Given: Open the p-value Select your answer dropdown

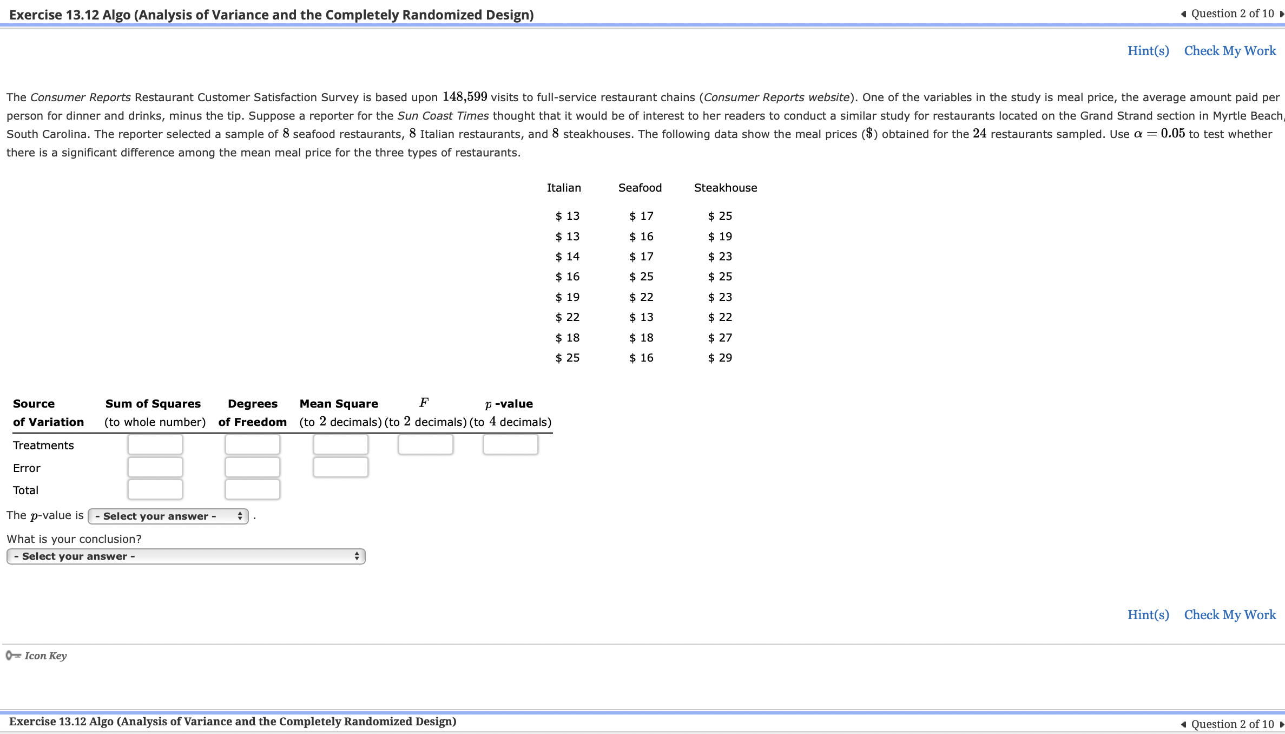Looking at the screenshot, I should (x=162, y=516).
